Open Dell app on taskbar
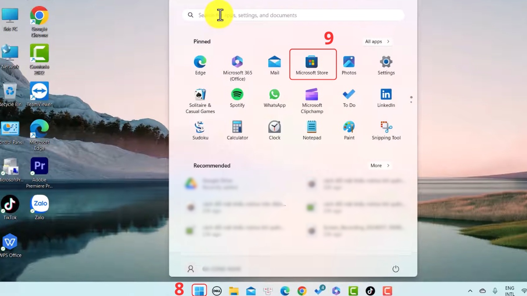The width and height of the screenshot is (527, 296). click(x=217, y=291)
